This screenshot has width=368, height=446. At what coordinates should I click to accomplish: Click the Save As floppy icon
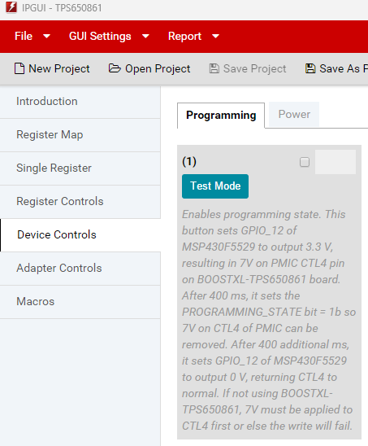310,68
